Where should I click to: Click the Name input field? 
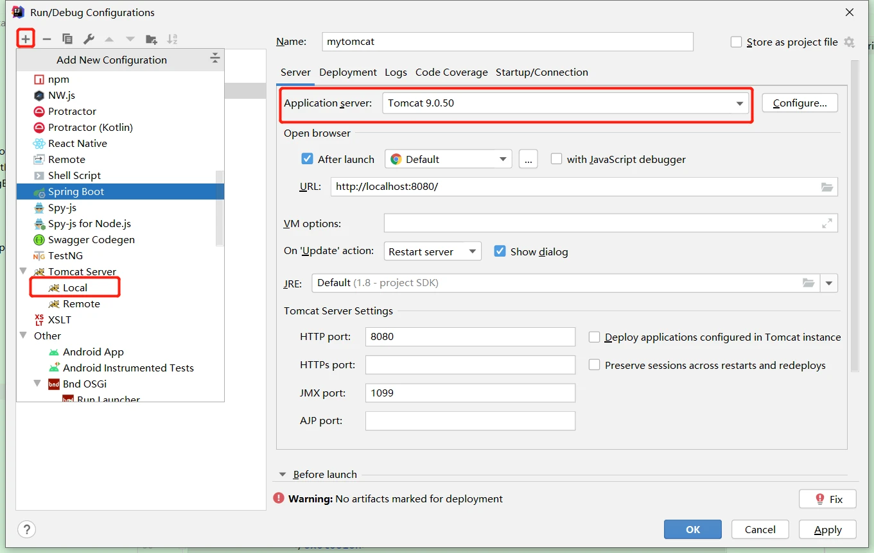[x=507, y=42]
